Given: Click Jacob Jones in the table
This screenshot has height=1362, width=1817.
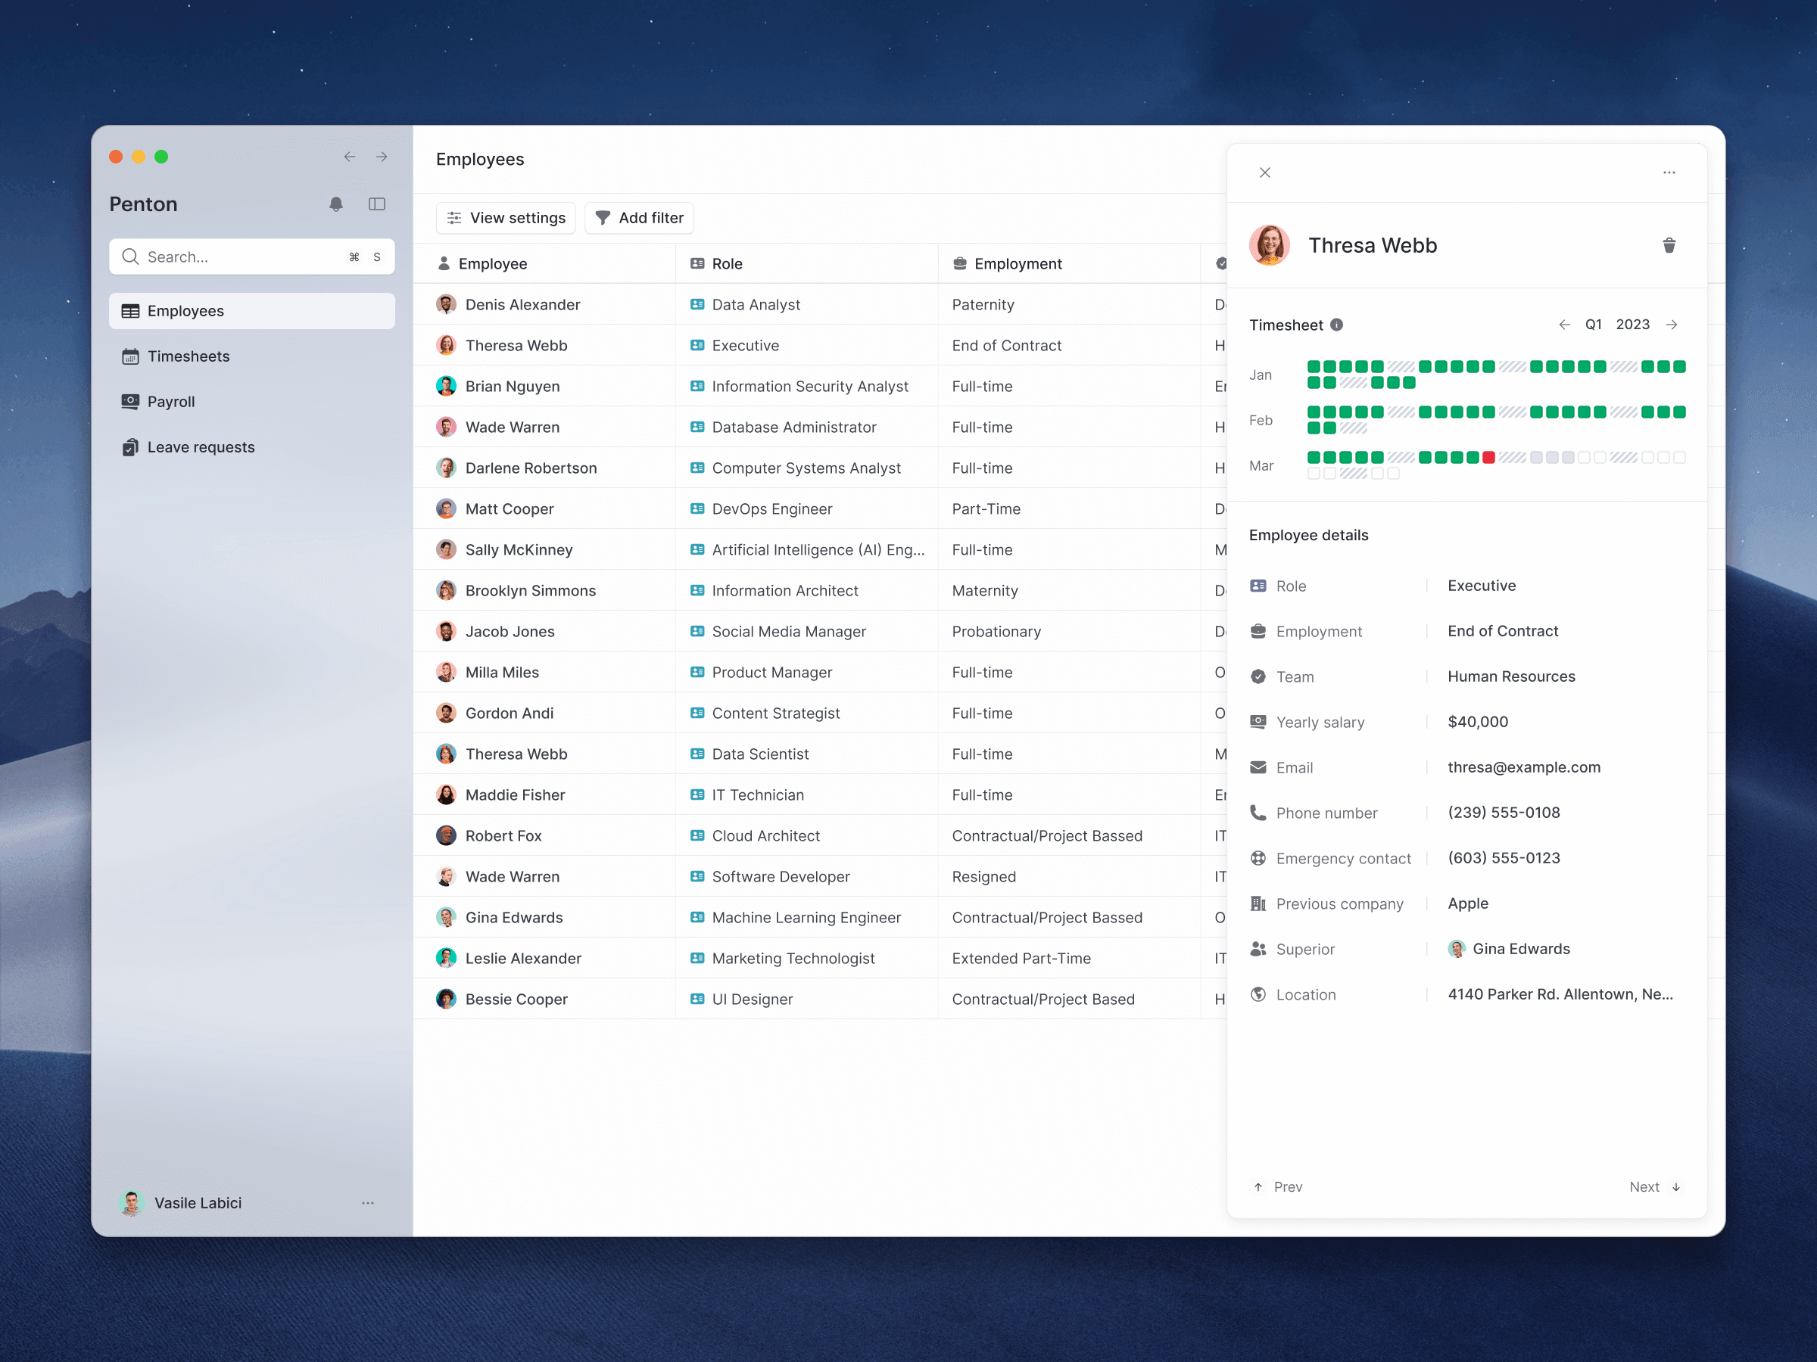Looking at the screenshot, I should [510, 631].
